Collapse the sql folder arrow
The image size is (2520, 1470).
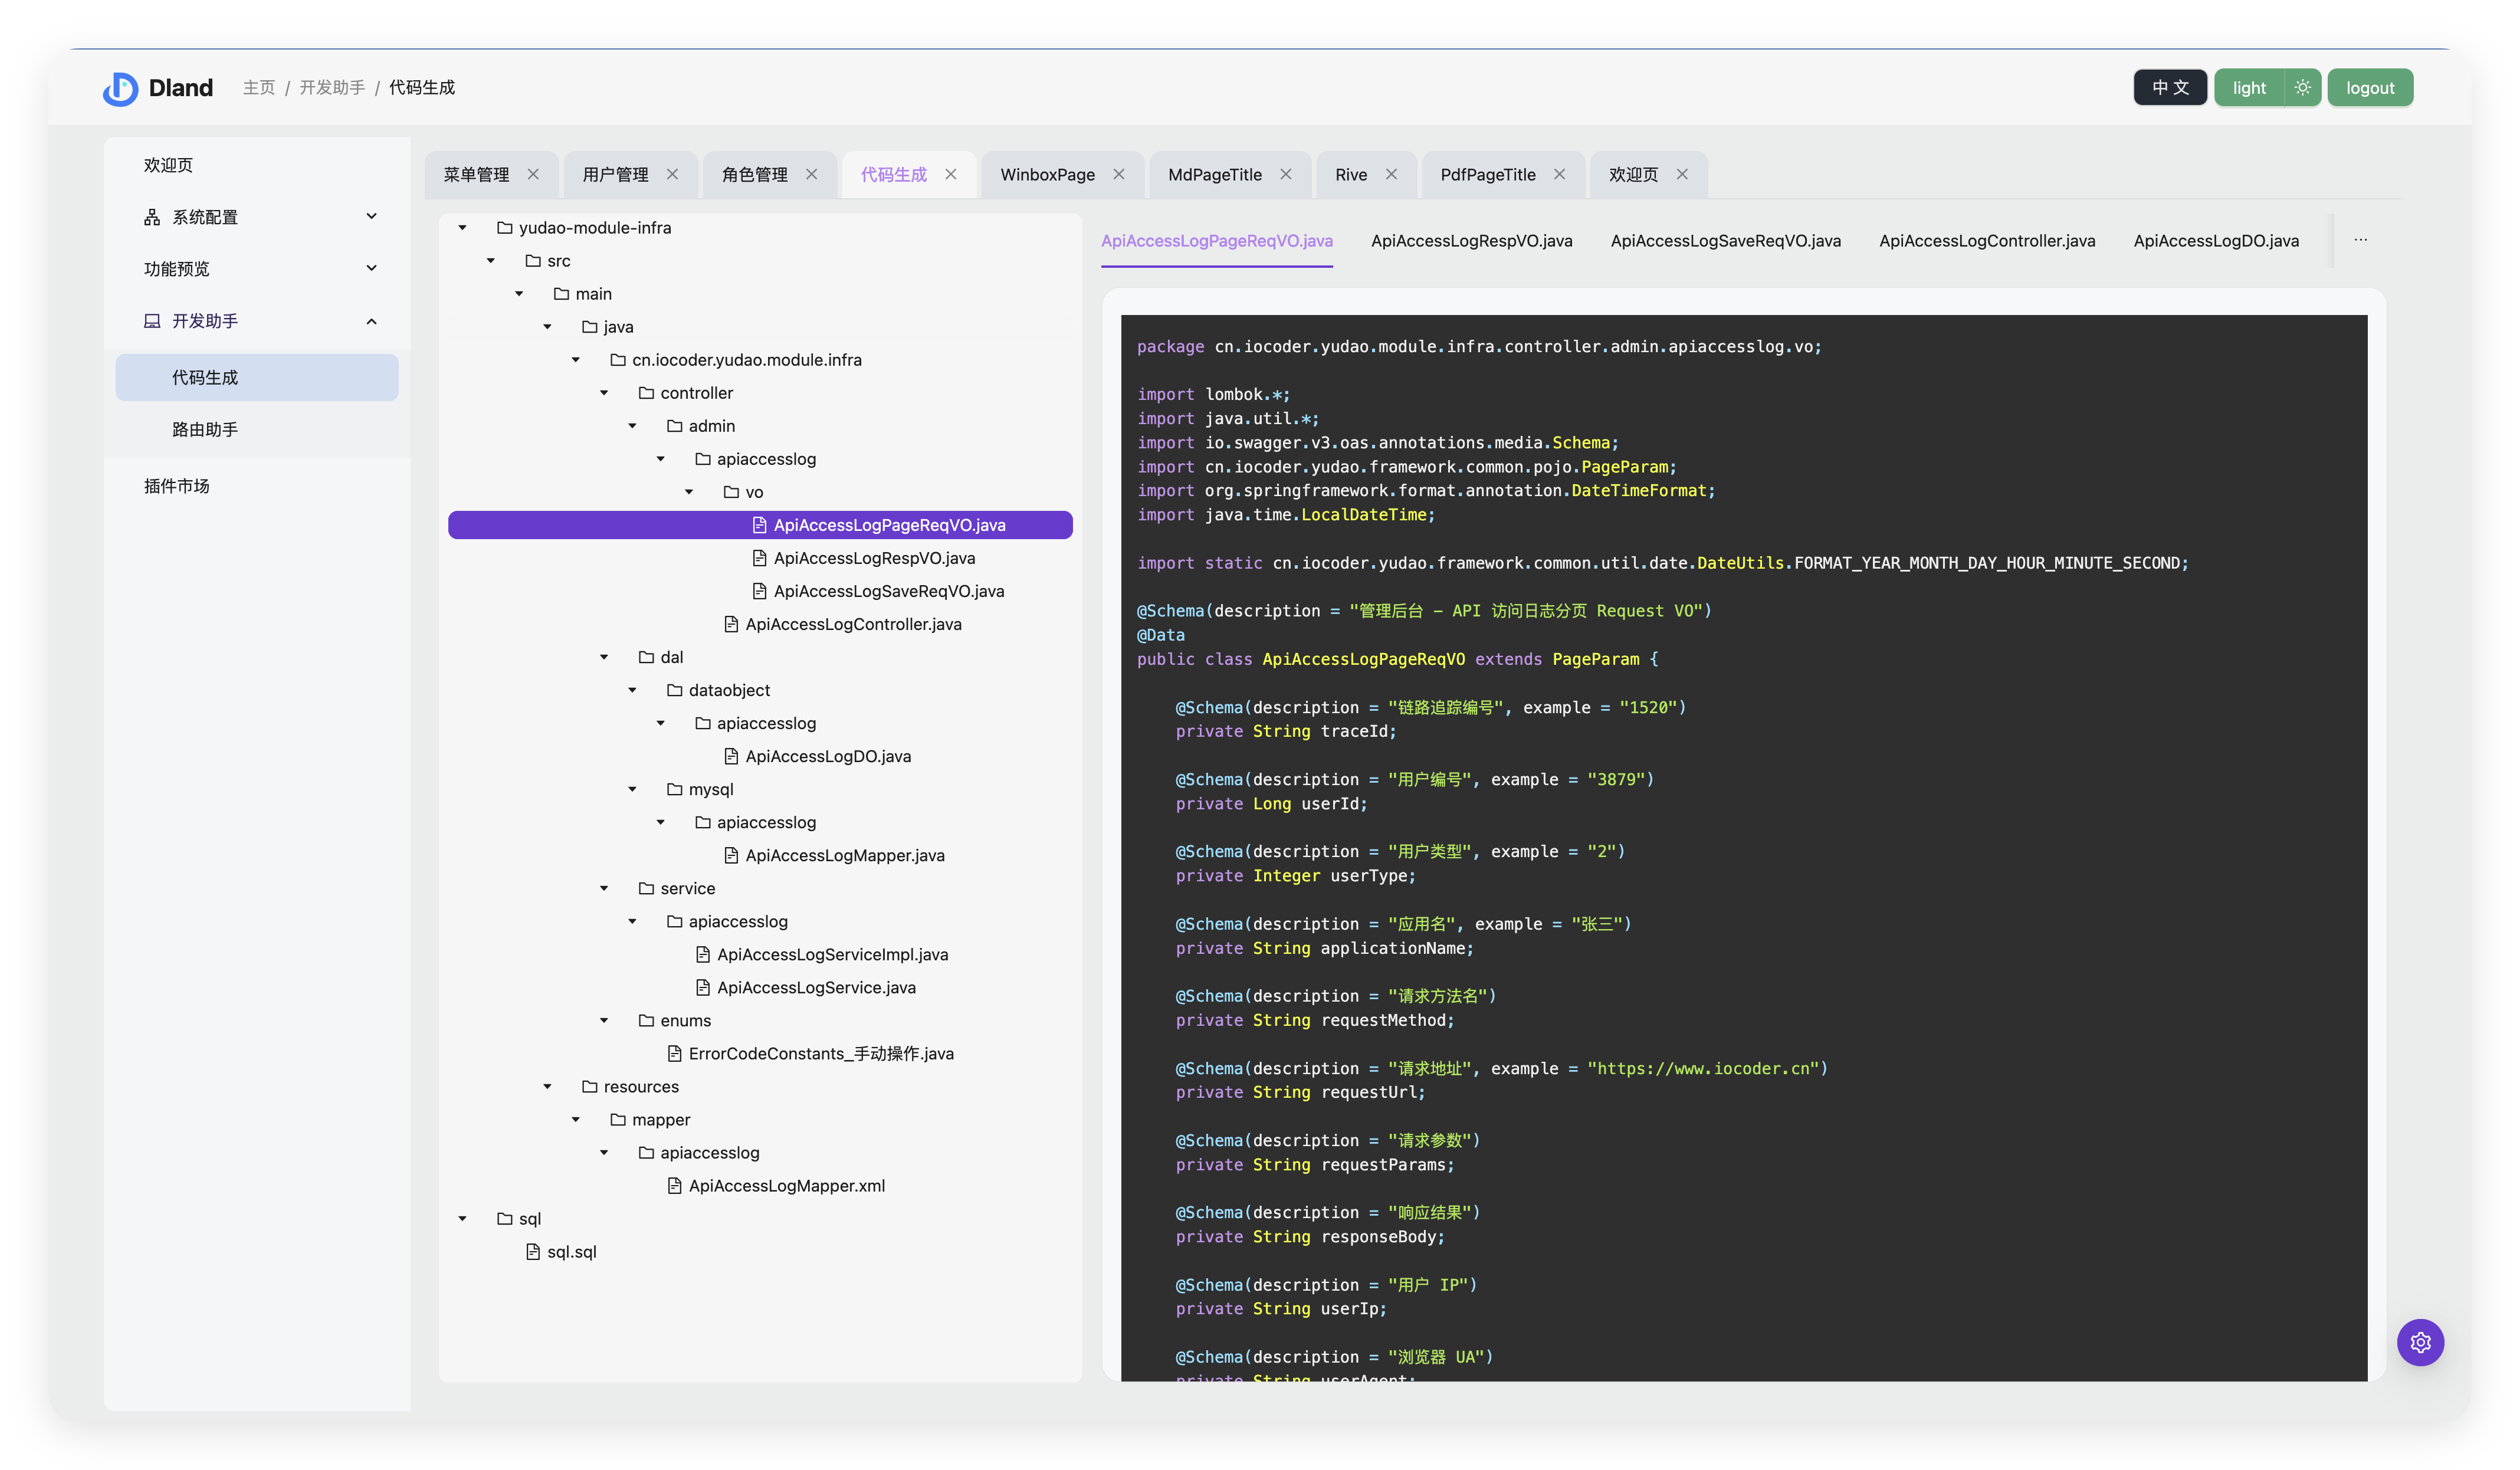(463, 1218)
